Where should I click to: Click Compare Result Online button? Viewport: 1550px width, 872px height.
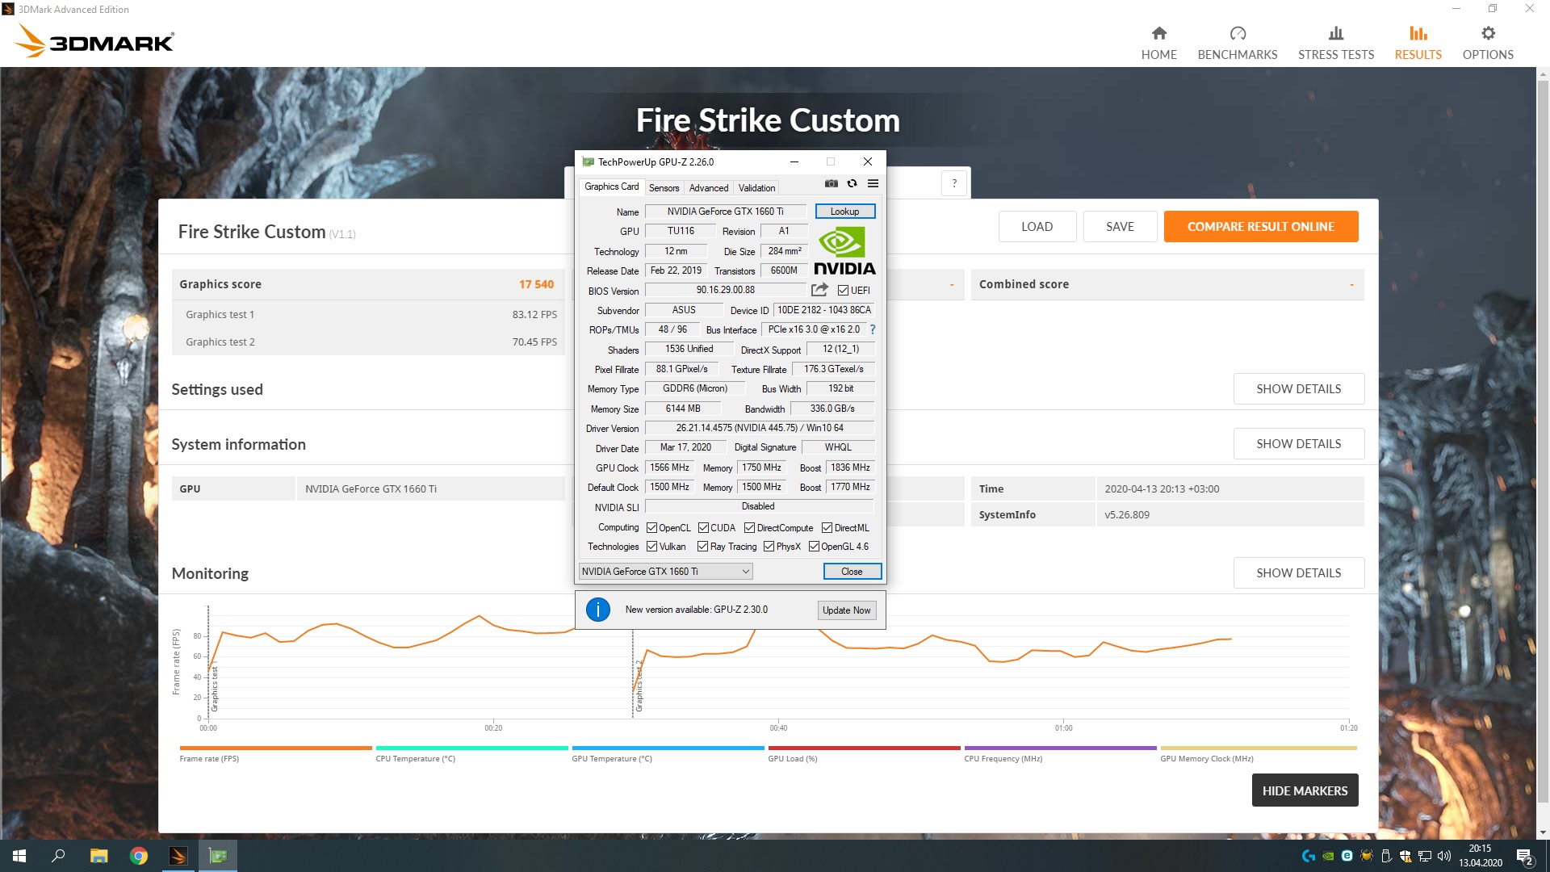(1260, 227)
